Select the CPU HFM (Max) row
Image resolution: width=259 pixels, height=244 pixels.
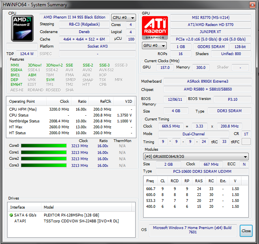pos(71,109)
